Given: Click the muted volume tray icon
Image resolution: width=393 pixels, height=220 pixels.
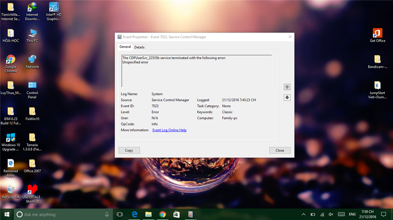Looking at the screenshot, I should click(331, 214).
